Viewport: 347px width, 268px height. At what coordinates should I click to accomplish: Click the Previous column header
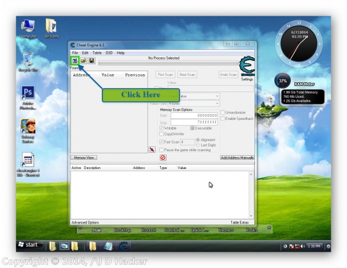point(135,75)
